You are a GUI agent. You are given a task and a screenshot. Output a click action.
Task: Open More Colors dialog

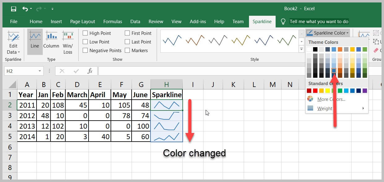coord(331,99)
